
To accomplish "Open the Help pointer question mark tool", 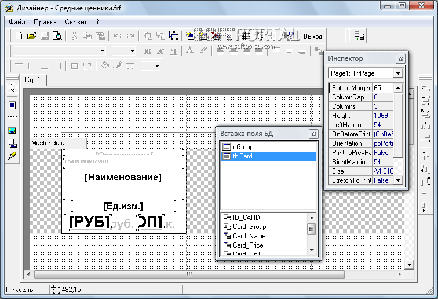I will 289,36.
